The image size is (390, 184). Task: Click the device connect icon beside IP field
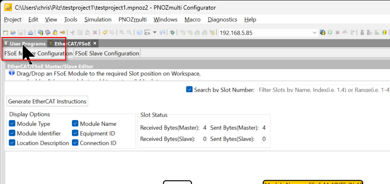click(322, 33)
